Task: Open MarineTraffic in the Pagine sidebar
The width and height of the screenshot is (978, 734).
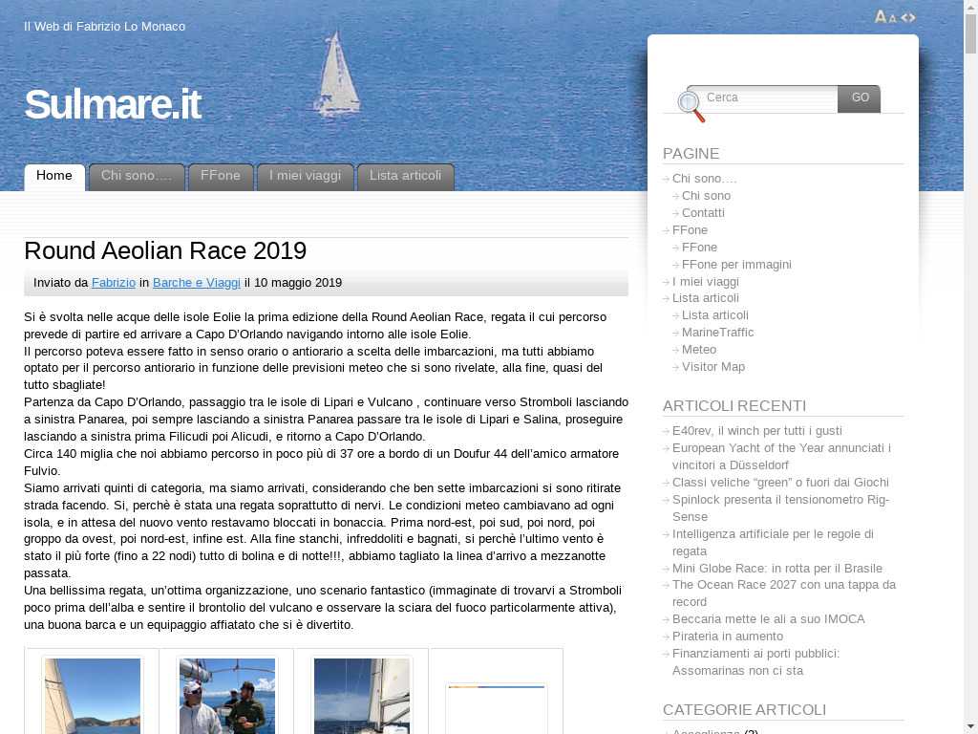Action: coord(717,333)
